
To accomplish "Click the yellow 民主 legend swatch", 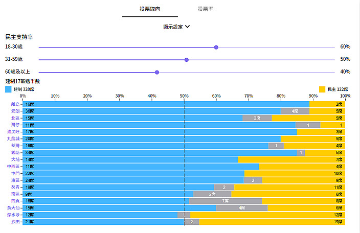I will point(322,89).
